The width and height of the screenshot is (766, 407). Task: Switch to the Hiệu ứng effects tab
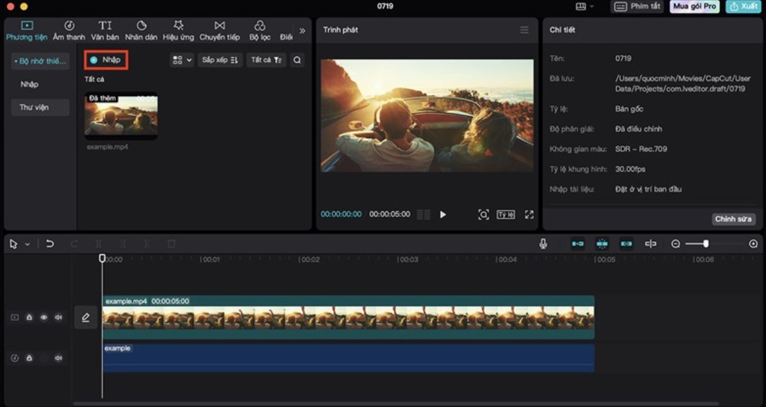click(x=178, y=30)
